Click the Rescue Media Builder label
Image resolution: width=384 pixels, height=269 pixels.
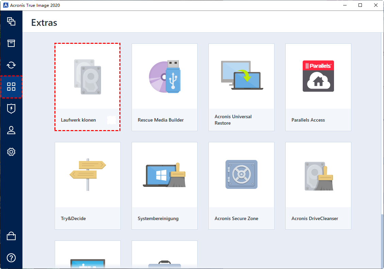pyautogui.click(x=161, y=120)
